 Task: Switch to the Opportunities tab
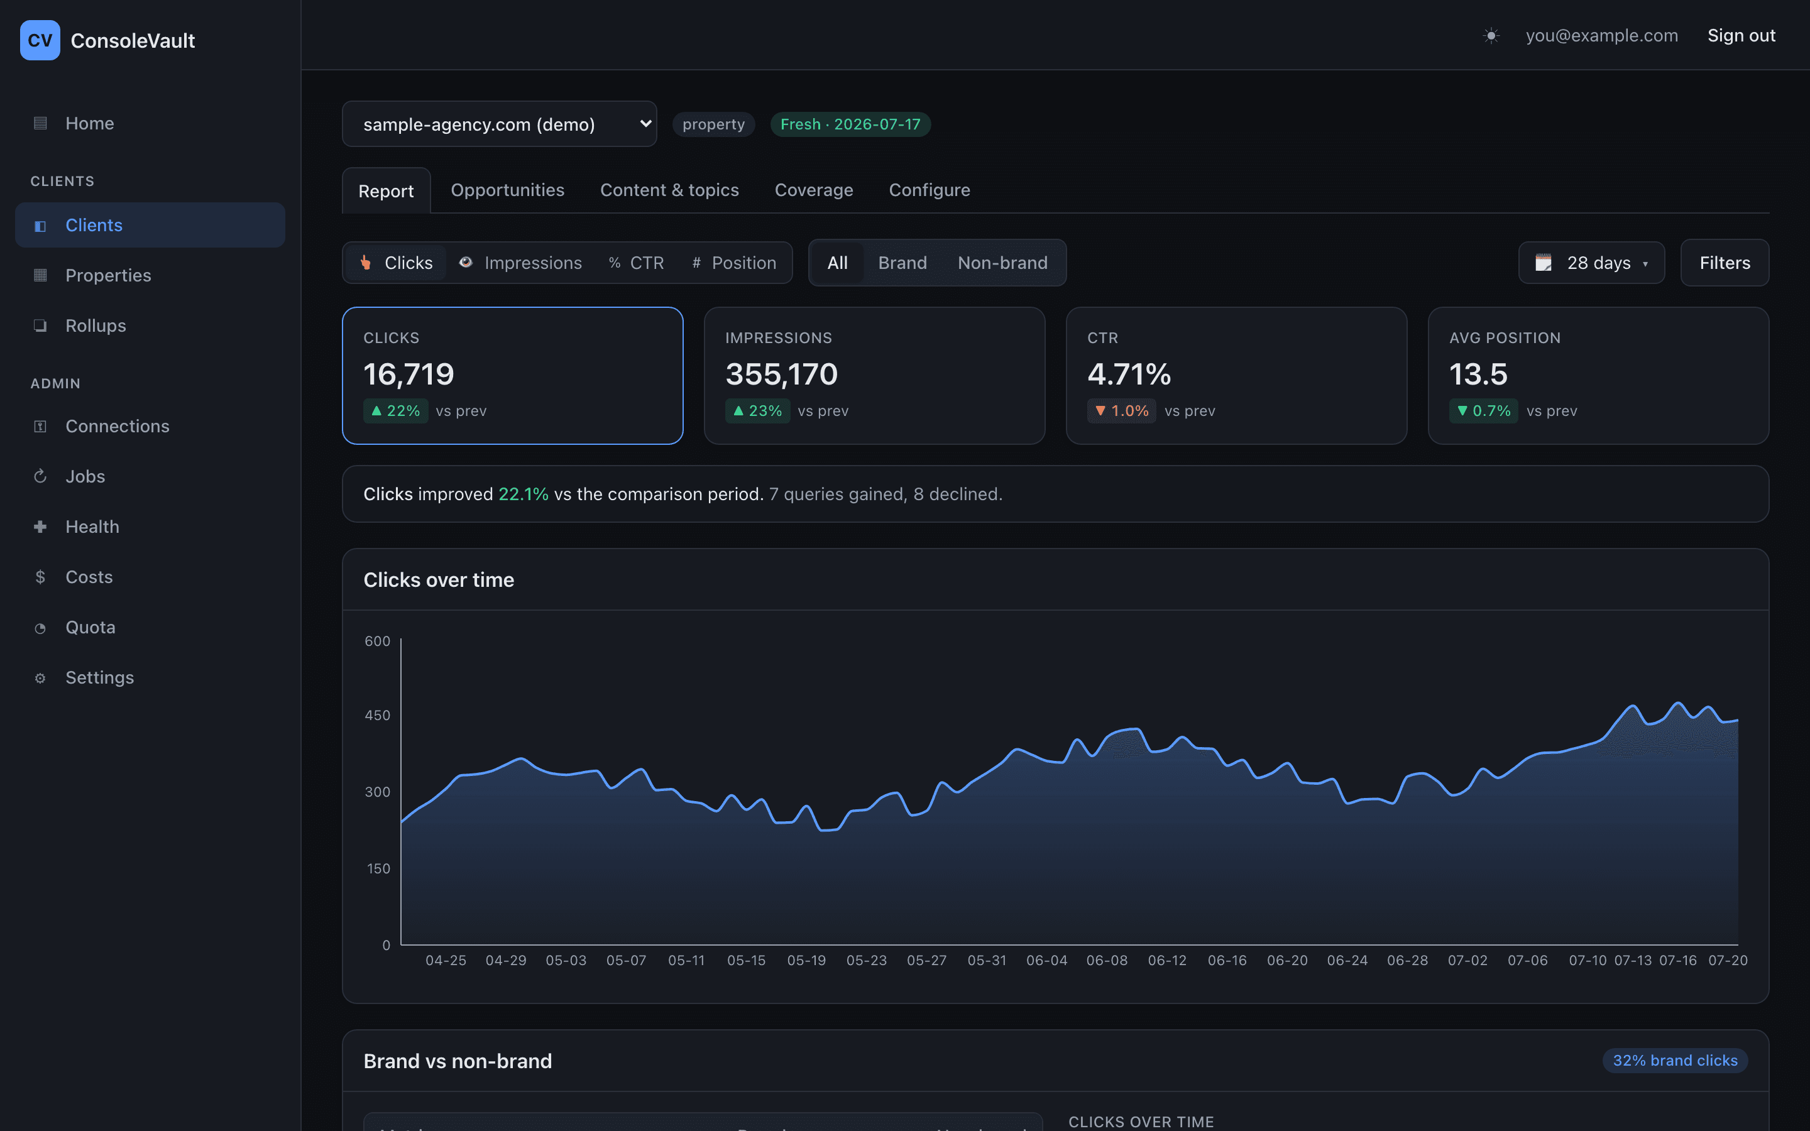point(507,190)
